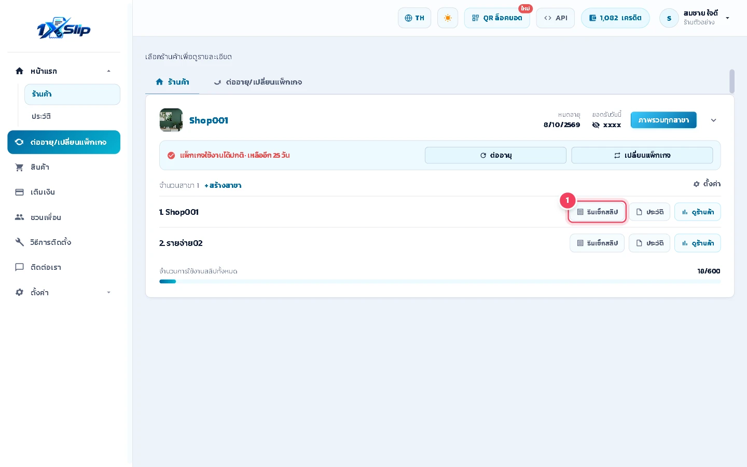Click the 1xSlip logo

[x=64, y=29]
